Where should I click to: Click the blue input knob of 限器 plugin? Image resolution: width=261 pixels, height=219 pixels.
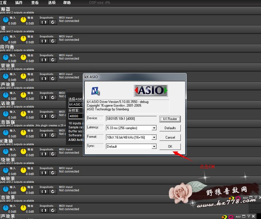6,20
